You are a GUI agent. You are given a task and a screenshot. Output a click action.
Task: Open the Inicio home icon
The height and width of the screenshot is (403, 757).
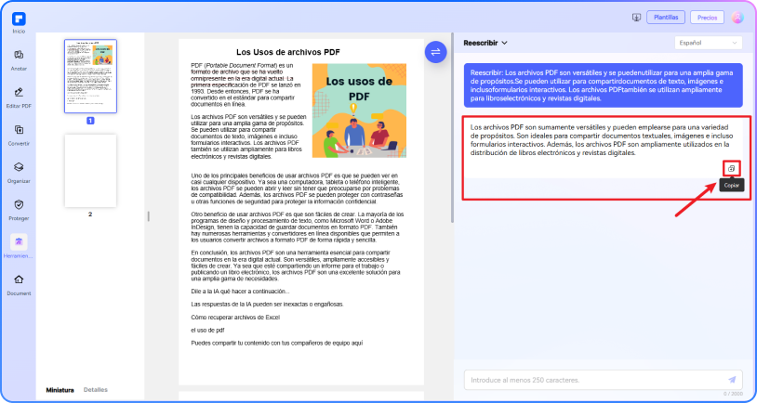19,19
